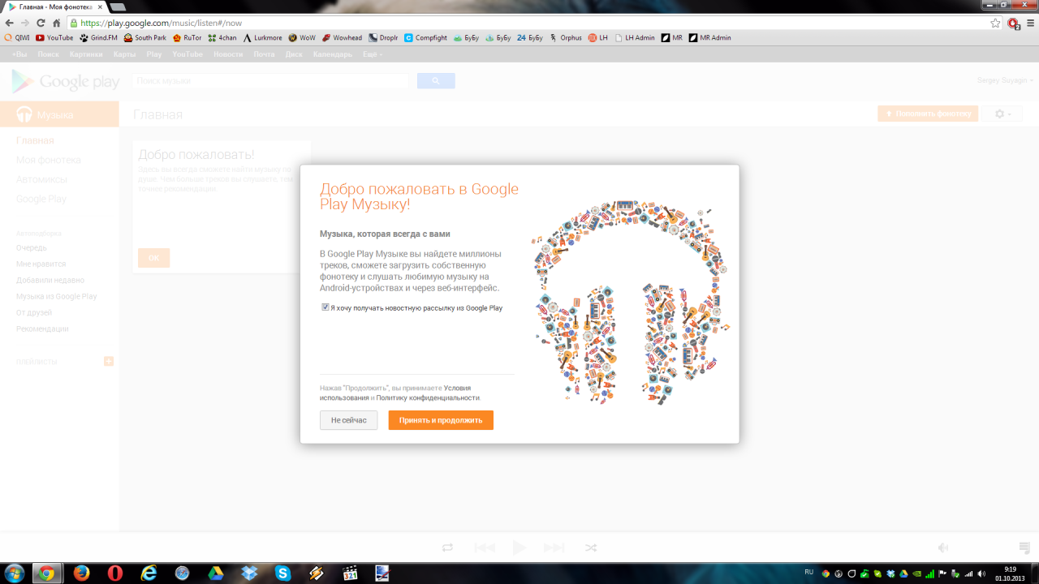This screenshot has height=584, width=1039.
Task: Start playback with the Play button
Action: (519, 547)
